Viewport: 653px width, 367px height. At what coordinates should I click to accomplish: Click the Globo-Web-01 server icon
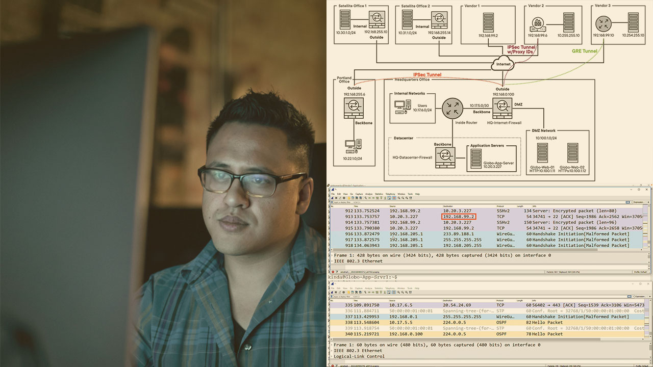pos(542,153)
